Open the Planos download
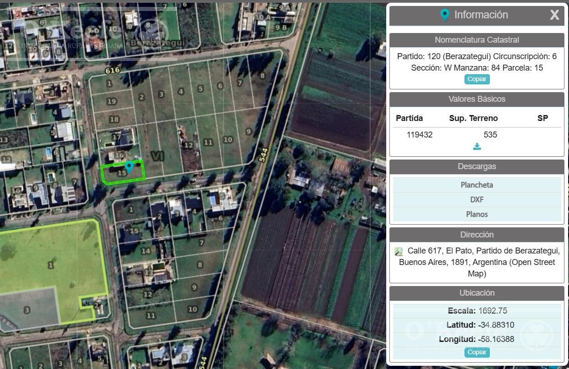 click(x=477, y=214)
